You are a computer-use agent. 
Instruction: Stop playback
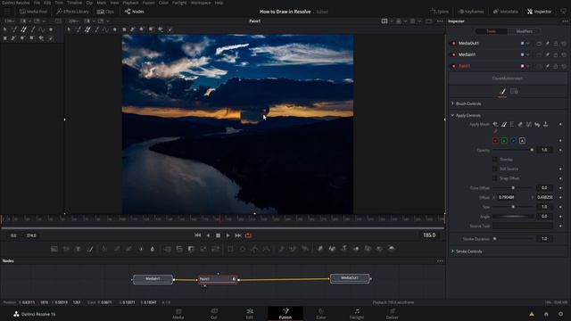[x=218, y=235]
